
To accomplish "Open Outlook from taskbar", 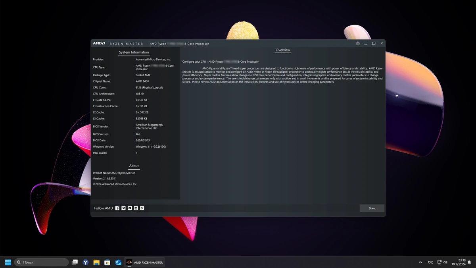I will (118, 262).
